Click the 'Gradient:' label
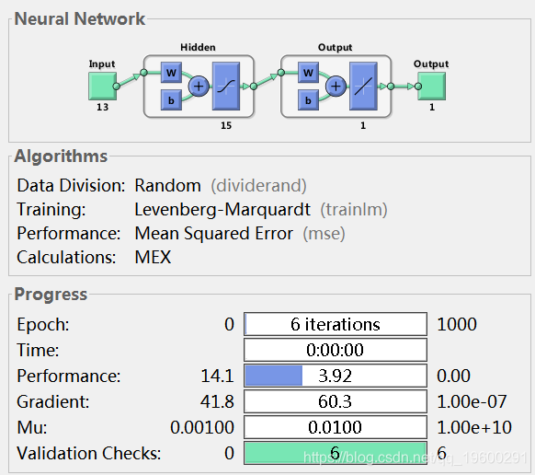 [53, 401]
